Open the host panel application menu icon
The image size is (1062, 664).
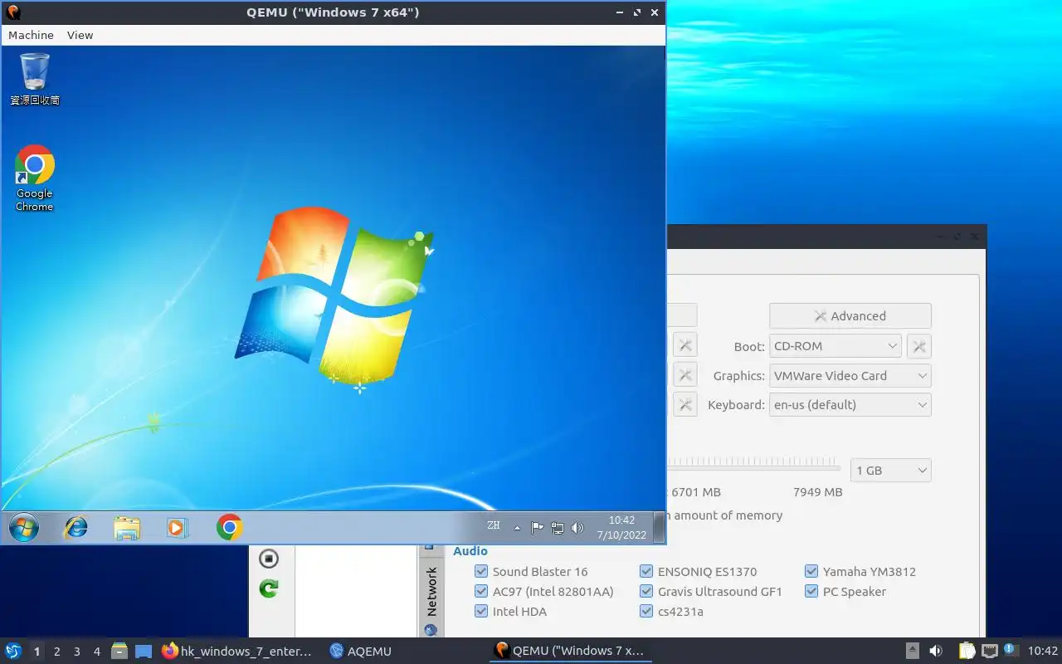point(13,652)
